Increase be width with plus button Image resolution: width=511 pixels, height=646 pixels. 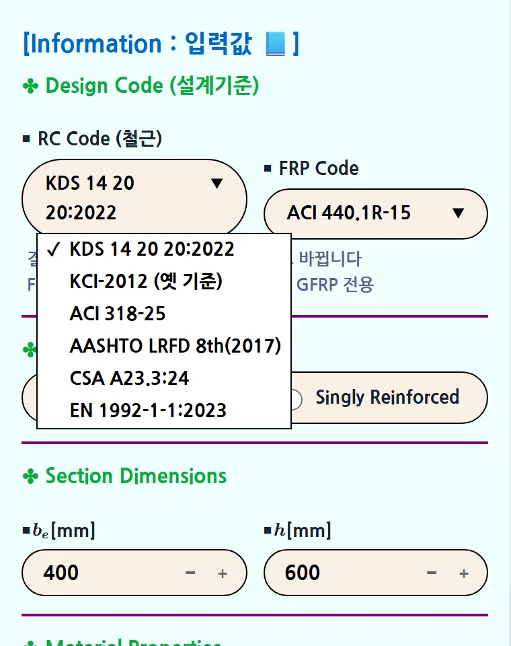point(223,573)
